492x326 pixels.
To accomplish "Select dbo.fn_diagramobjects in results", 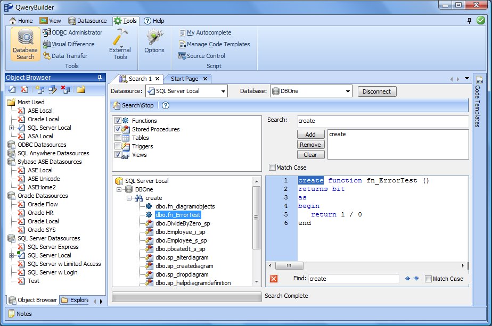I will (185, 206).
